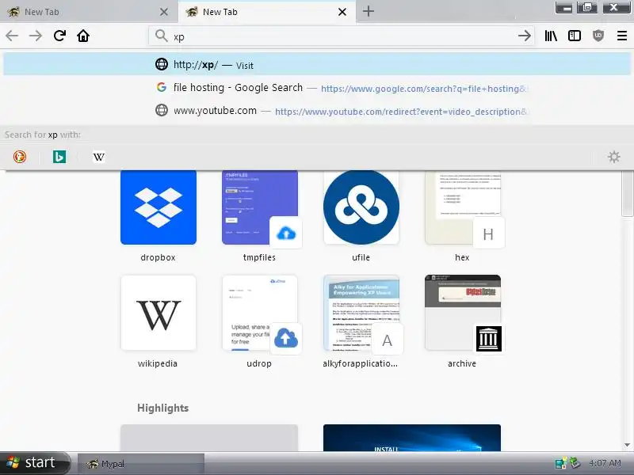Open the dropbox top site tile
The height and width of the screenshot is (475, 634).
pos(158,207)
